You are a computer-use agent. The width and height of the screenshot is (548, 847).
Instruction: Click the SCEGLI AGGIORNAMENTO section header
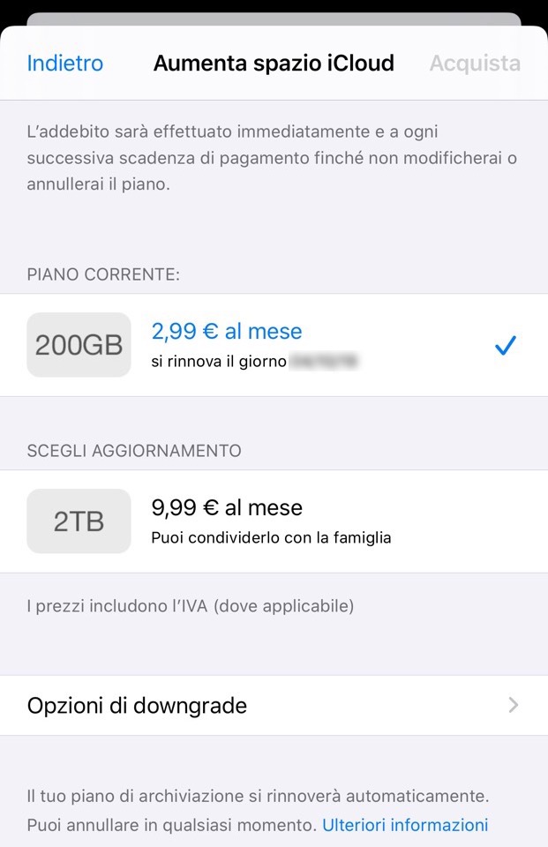tap(134, 450)
